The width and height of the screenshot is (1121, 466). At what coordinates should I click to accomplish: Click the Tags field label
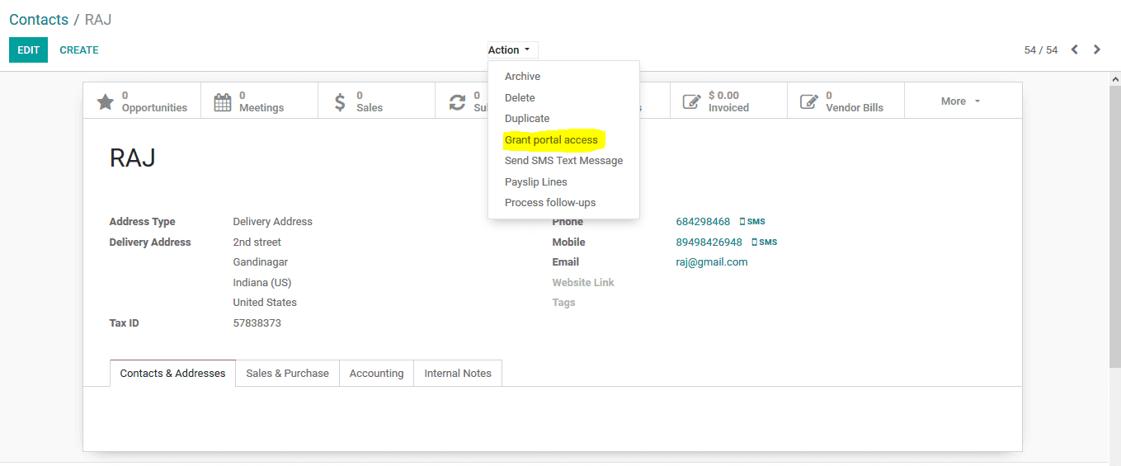tap(564, 303)
